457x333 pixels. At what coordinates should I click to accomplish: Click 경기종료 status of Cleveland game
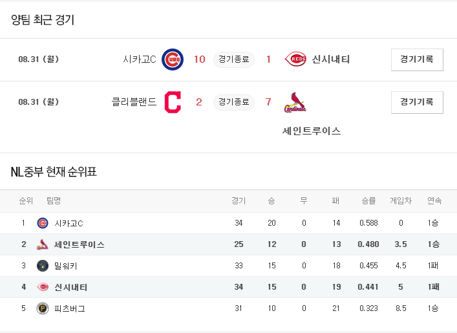click(x=234, y=102)
